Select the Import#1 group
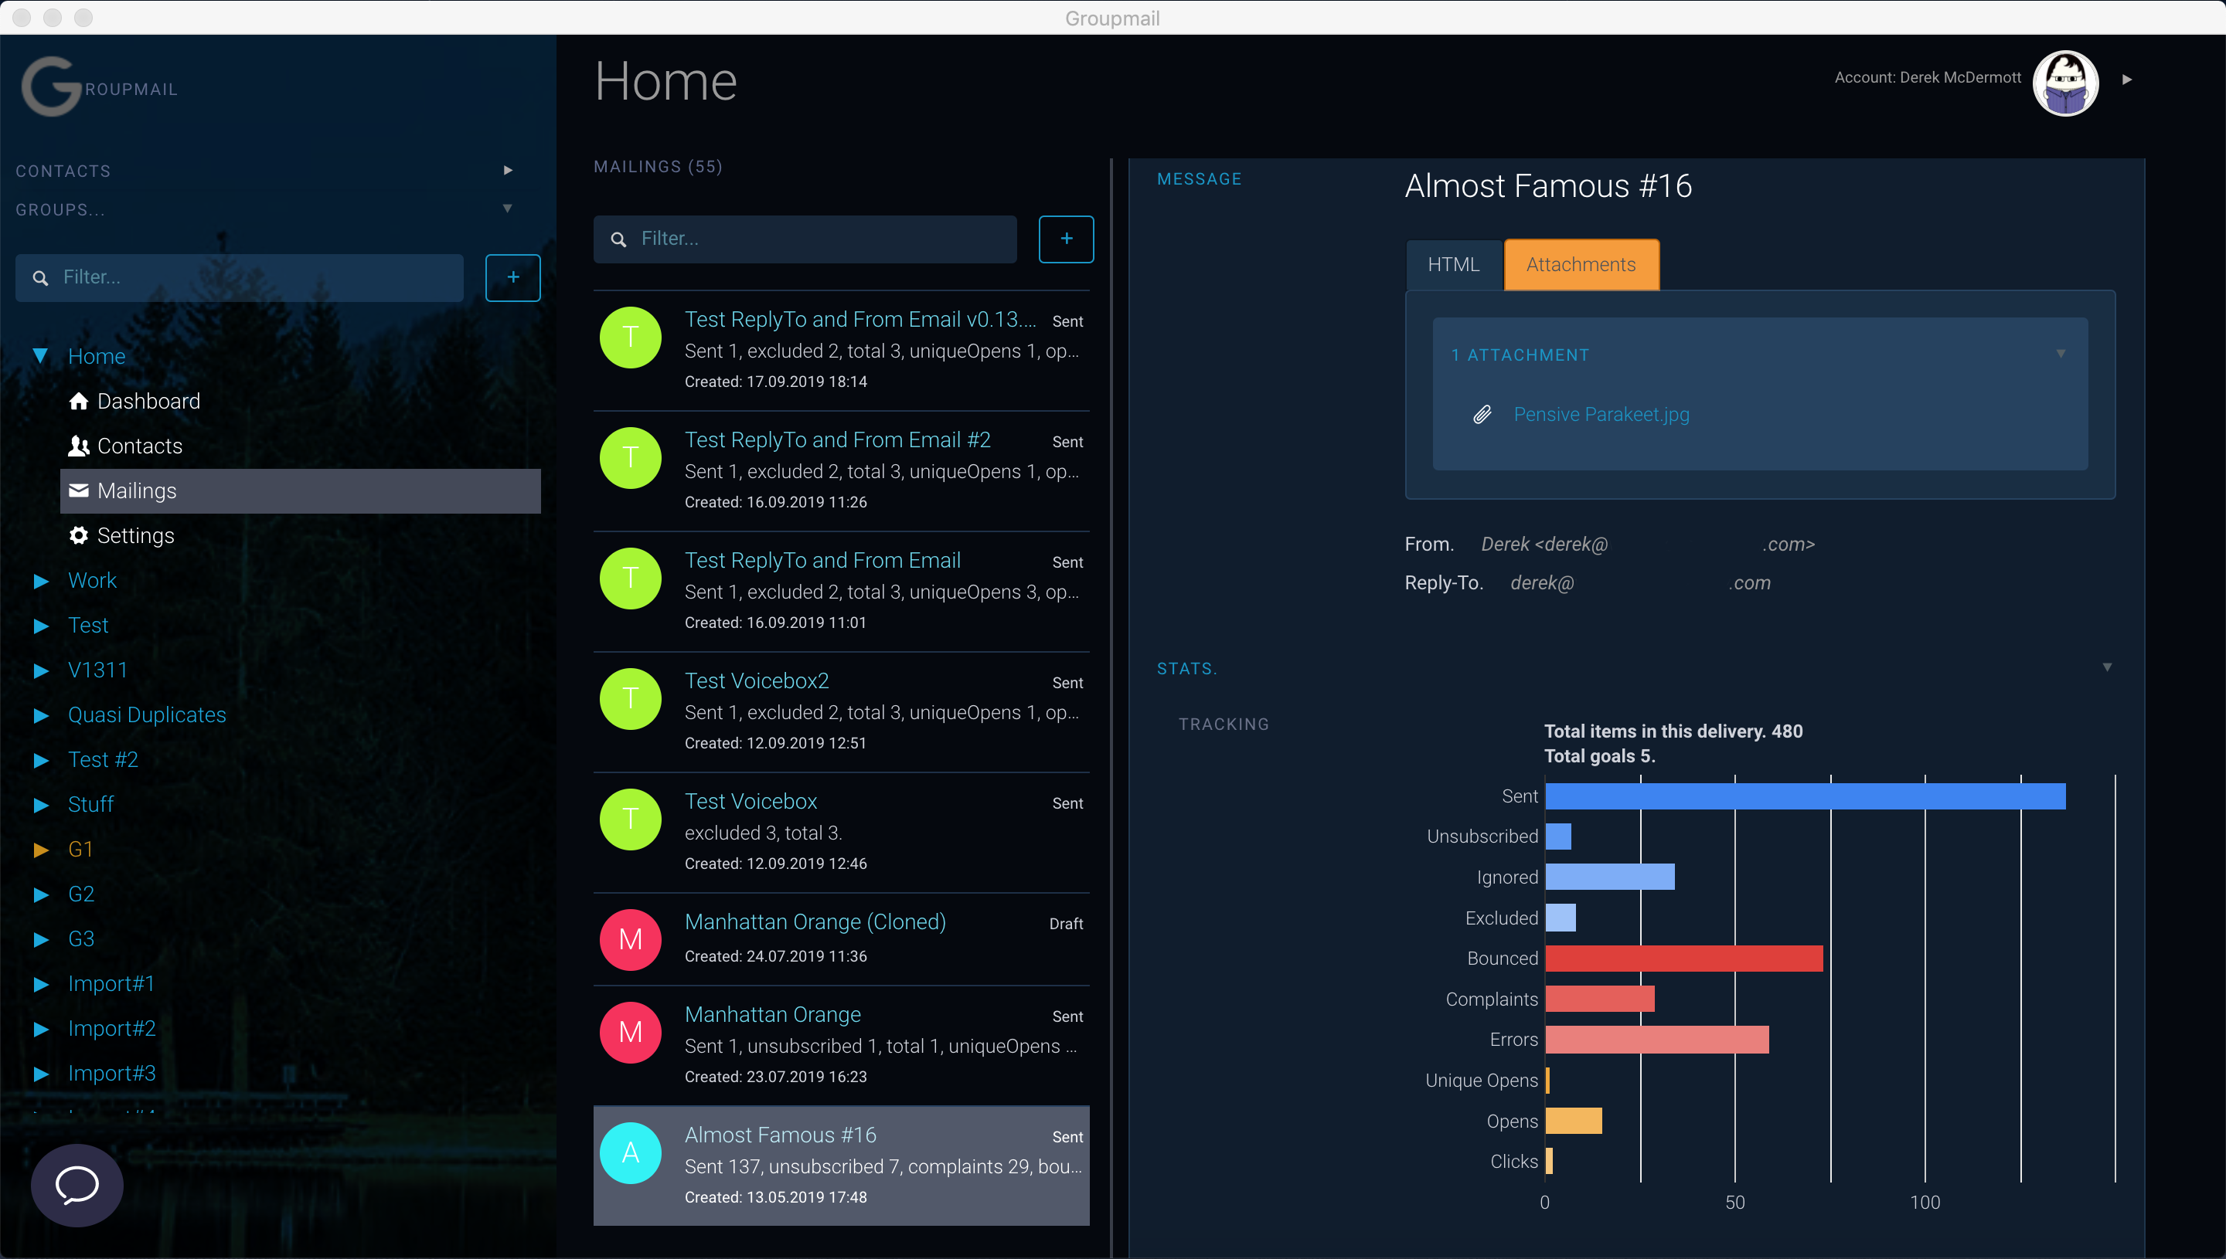 tap(111, 983)
